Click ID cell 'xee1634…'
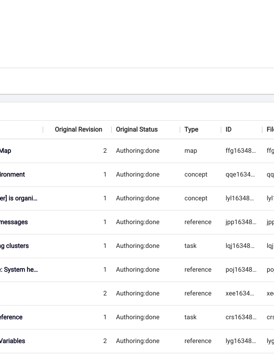 (240, 293)
